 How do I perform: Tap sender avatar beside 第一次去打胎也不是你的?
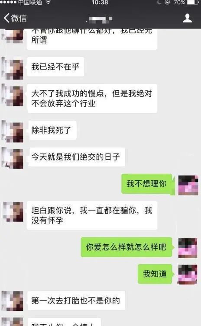point(13,301)
